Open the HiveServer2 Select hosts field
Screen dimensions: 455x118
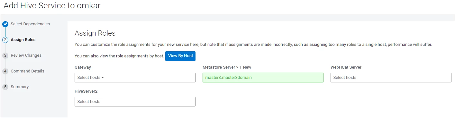tap(135, 102)
